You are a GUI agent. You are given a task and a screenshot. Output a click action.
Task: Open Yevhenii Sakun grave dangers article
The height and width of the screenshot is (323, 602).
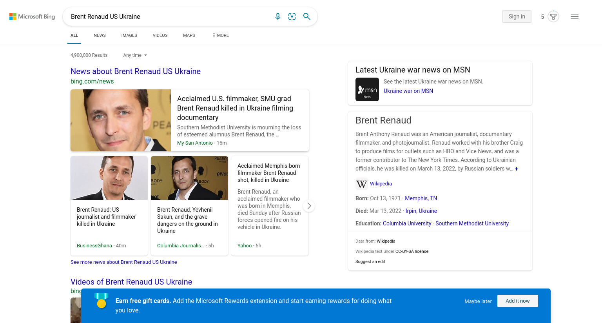point(187,220)
